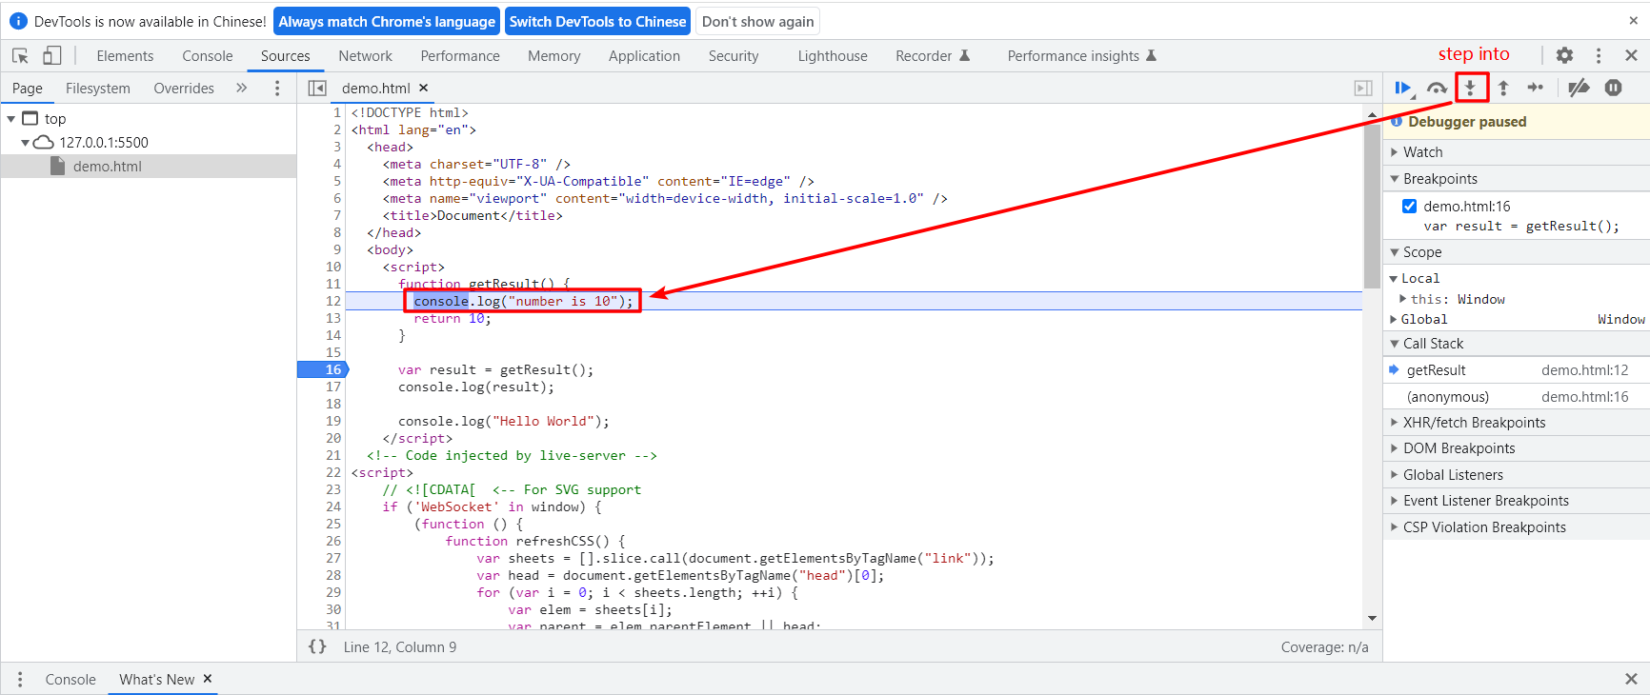Open the DevTools three-dot customize menu
1650x695 pixels.
coord(1599,55)
